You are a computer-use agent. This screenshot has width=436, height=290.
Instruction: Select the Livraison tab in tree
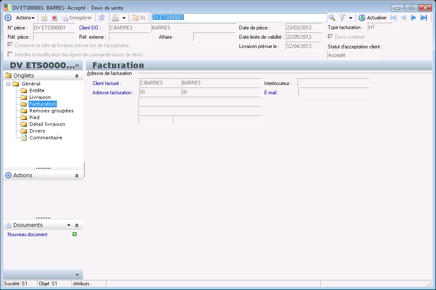coord(40,97)
